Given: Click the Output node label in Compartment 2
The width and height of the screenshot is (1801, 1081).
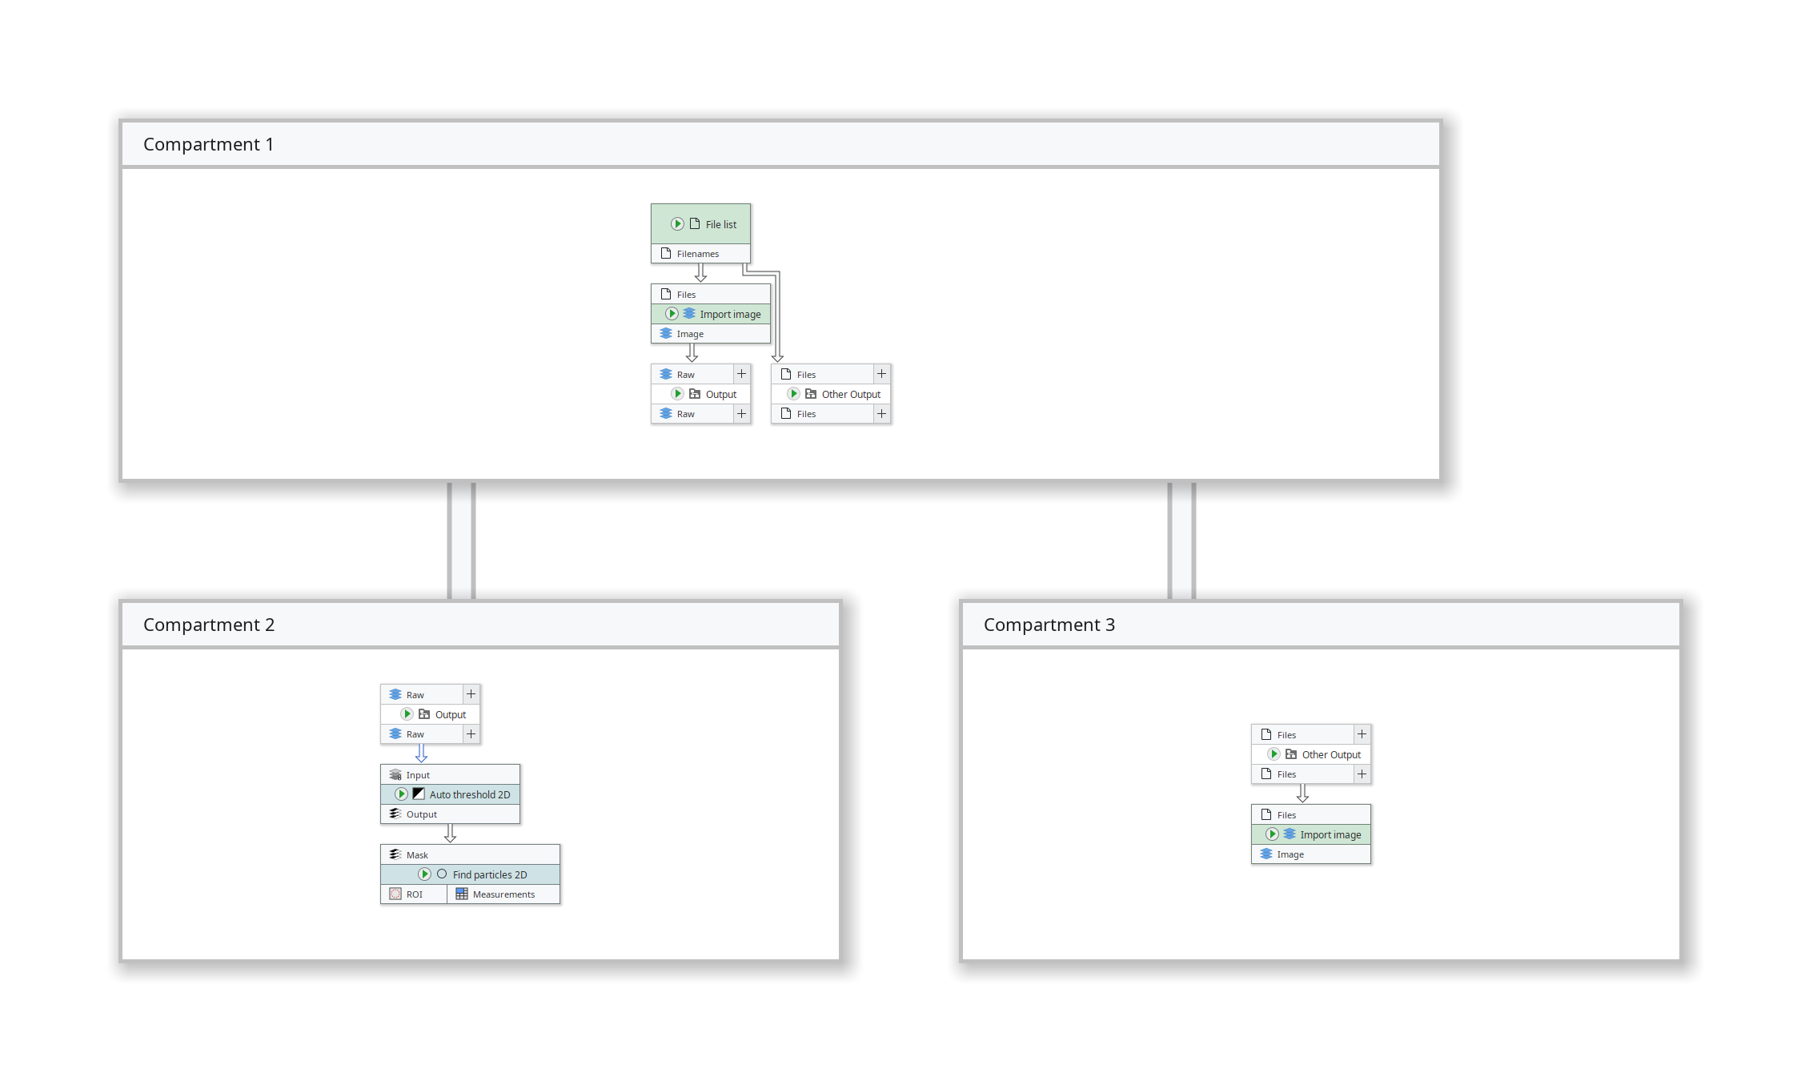Looking at the screenshot, I should pos(450,714).
